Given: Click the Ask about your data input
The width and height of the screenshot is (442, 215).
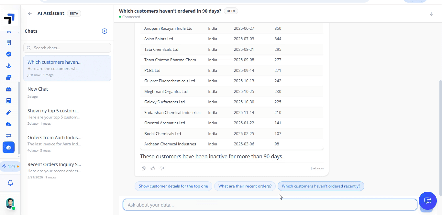Looking at the screenshot, I should (270, 205).
